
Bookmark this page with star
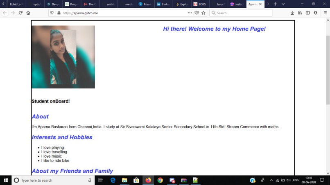(203, 13)
